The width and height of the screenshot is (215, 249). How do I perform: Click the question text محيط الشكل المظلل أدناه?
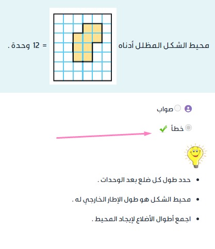tap(164, 46)
